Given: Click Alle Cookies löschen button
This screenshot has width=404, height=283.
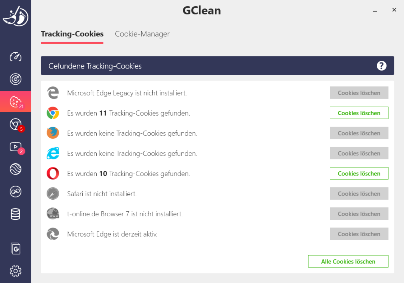Looking at the screenshot, I should (x=348, y=262).
